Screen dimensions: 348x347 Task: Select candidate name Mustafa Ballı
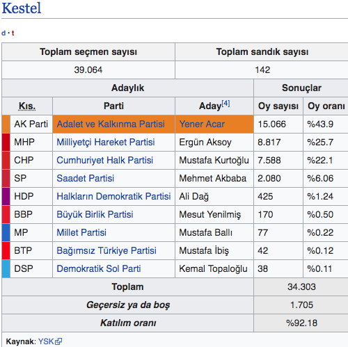tap(205, 232)
